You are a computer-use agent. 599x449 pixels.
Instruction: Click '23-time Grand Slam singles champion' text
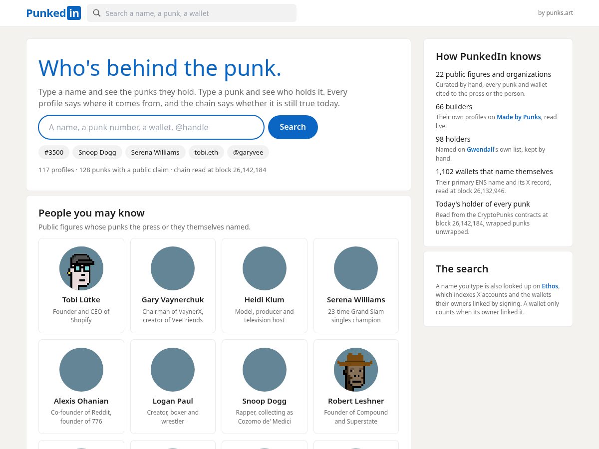point(356,316)
